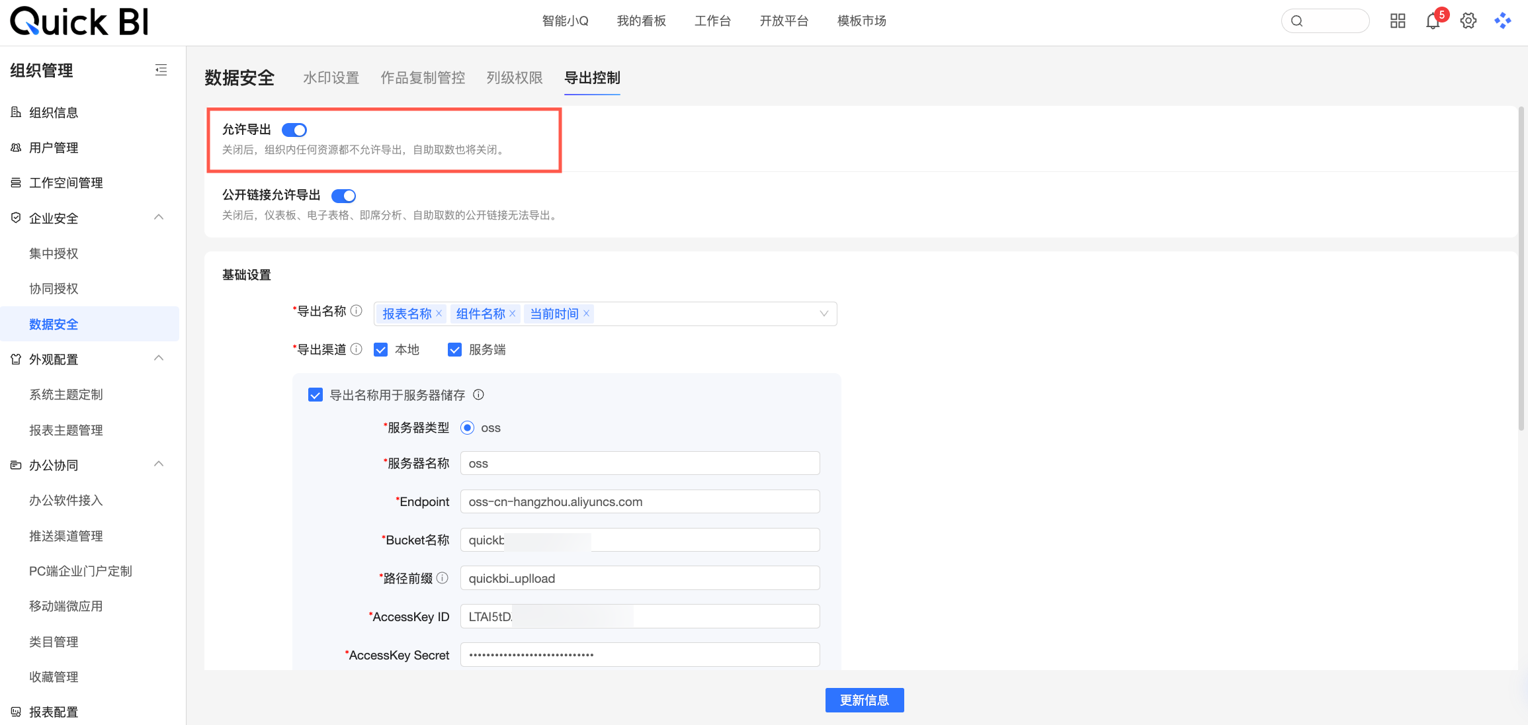
Task: Remove the 报表名称 tag from export name
Action: tap(439, 314)
